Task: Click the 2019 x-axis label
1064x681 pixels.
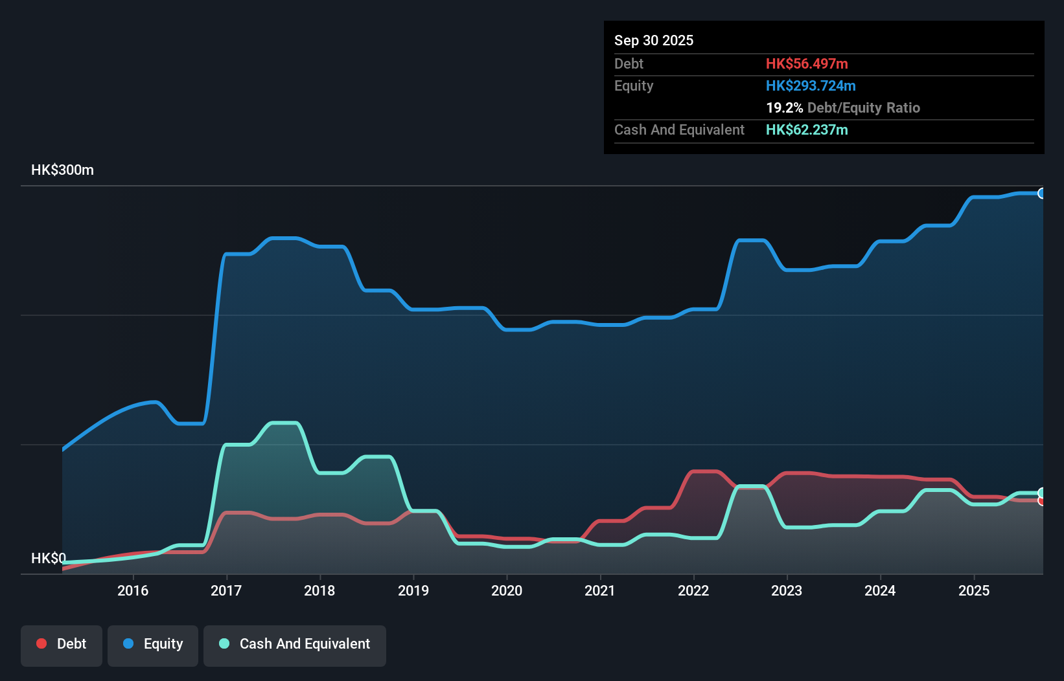Action: point(413,590)
